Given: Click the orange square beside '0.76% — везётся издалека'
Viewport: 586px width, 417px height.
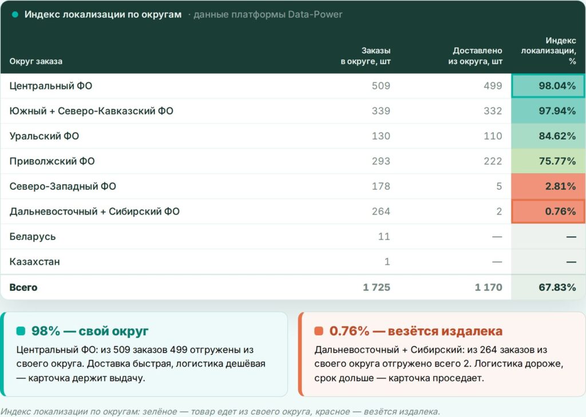Looking at the screenshot, I should tap(319, 331).
